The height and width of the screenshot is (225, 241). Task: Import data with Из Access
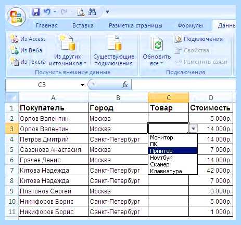[x=28, y=39]
